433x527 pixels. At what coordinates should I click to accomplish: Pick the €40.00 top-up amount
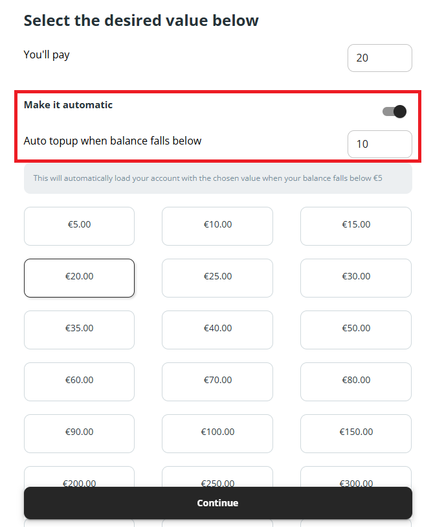[217, 329]
